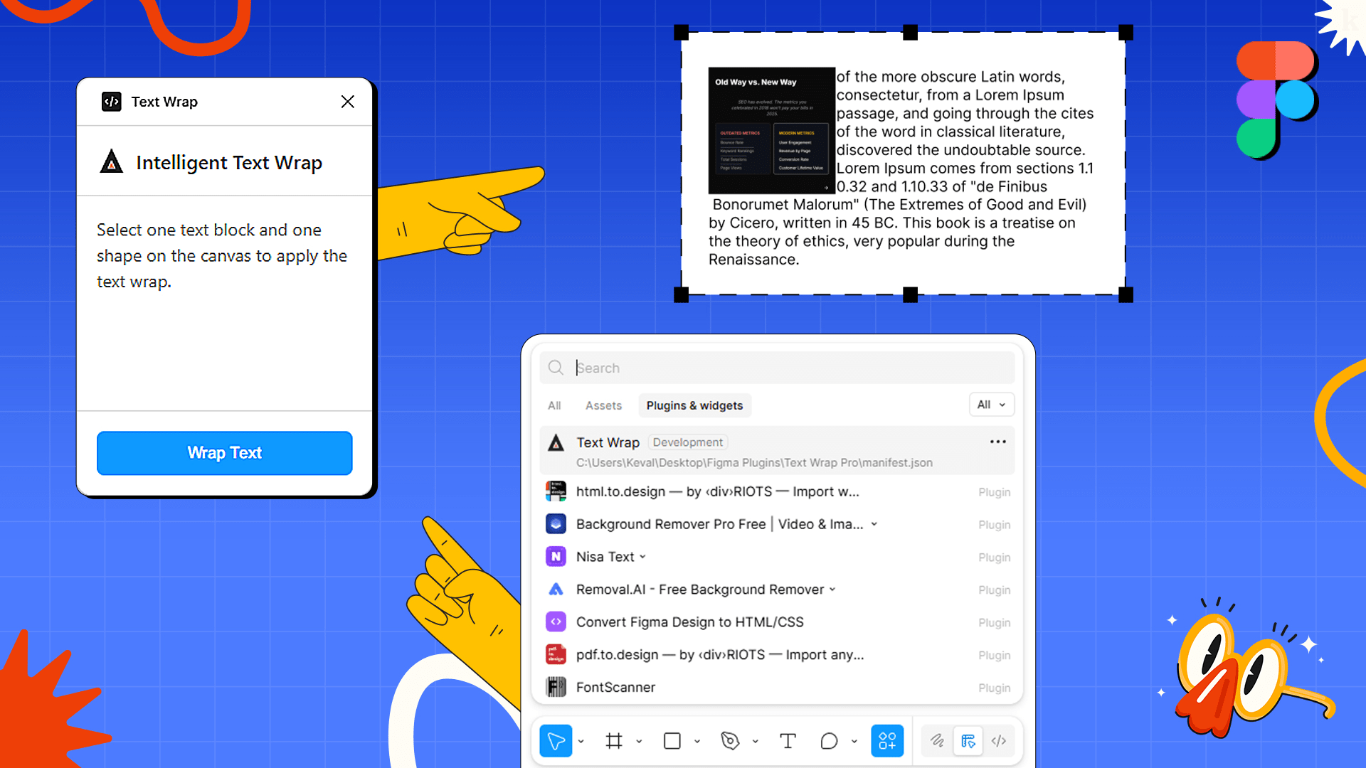Expand Removal.AI plugin submenu
The image size is (1366, 768).
click(832, 590)
